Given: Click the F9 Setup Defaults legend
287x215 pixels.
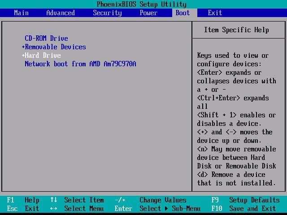Looking at the screenshot, I should (245, 200).
